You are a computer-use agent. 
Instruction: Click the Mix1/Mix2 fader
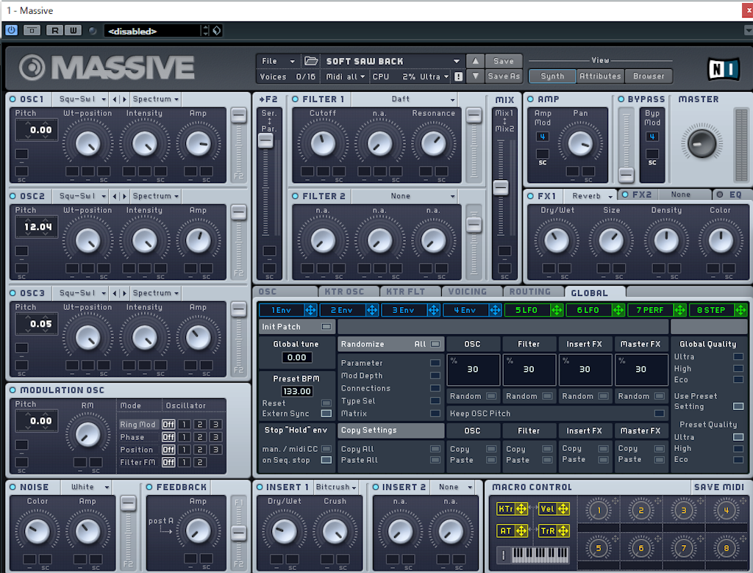click(501, 187)
